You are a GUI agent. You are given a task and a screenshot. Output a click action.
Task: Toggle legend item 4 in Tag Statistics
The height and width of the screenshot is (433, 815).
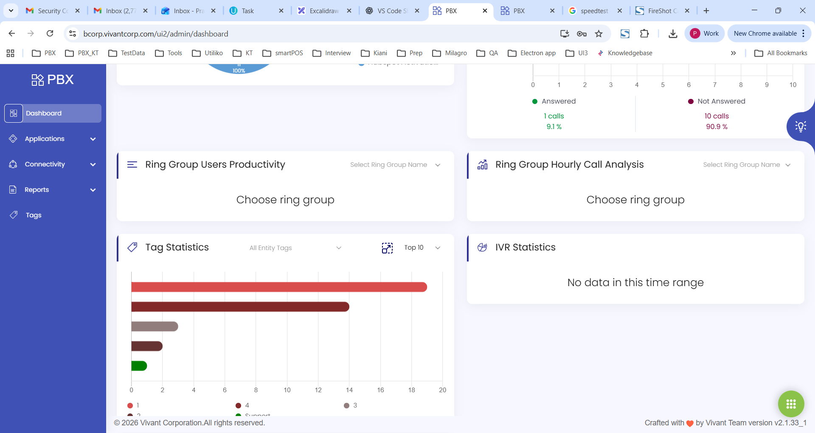(x=242, y=405)
